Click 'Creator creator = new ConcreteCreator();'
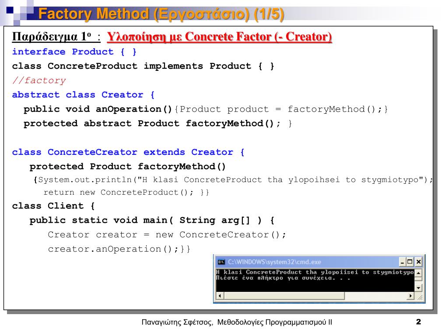The height and width of the screenshot is (336, 448). [x=167, y=235]
